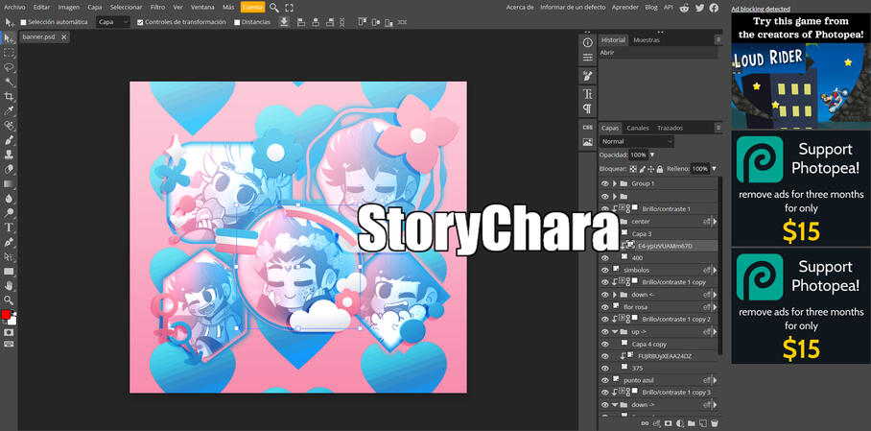Uncheck Controles de transformación

point(140,22)
